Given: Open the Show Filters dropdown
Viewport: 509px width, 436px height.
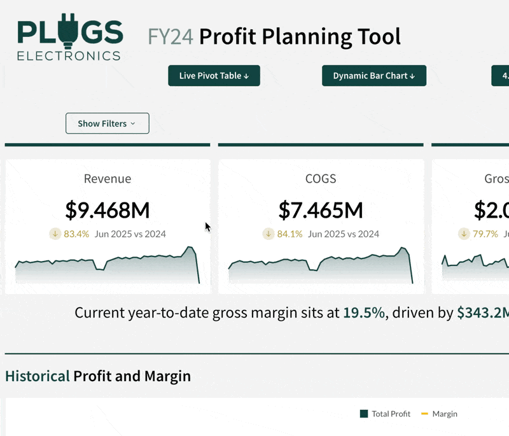Looking at the screenshot, I should click(107, 123).
